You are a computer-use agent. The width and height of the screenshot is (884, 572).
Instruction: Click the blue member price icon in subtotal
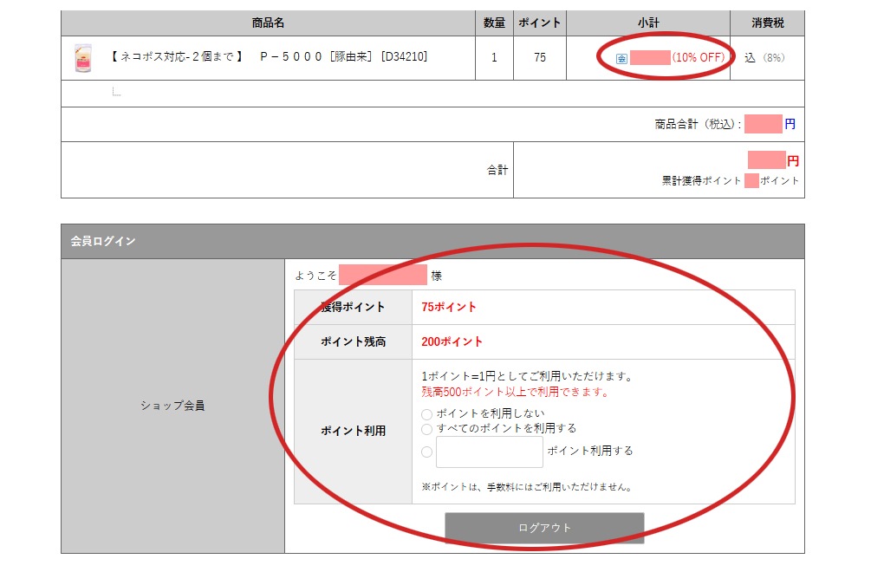(x=621, y=59)
